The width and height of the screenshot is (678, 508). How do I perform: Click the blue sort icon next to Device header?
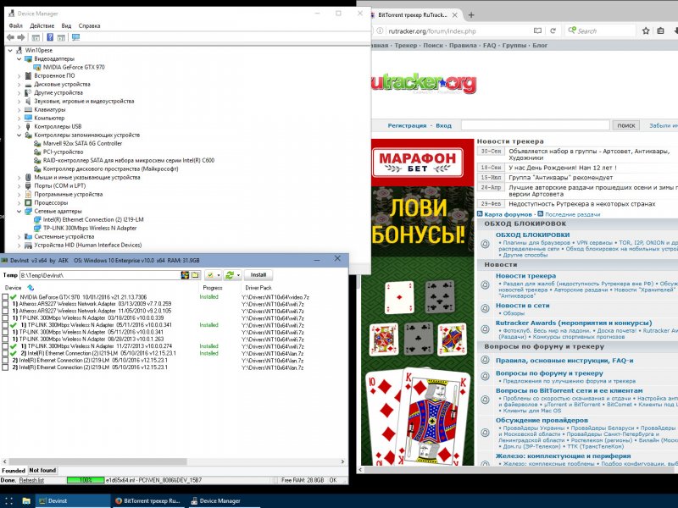pos(31,288)
